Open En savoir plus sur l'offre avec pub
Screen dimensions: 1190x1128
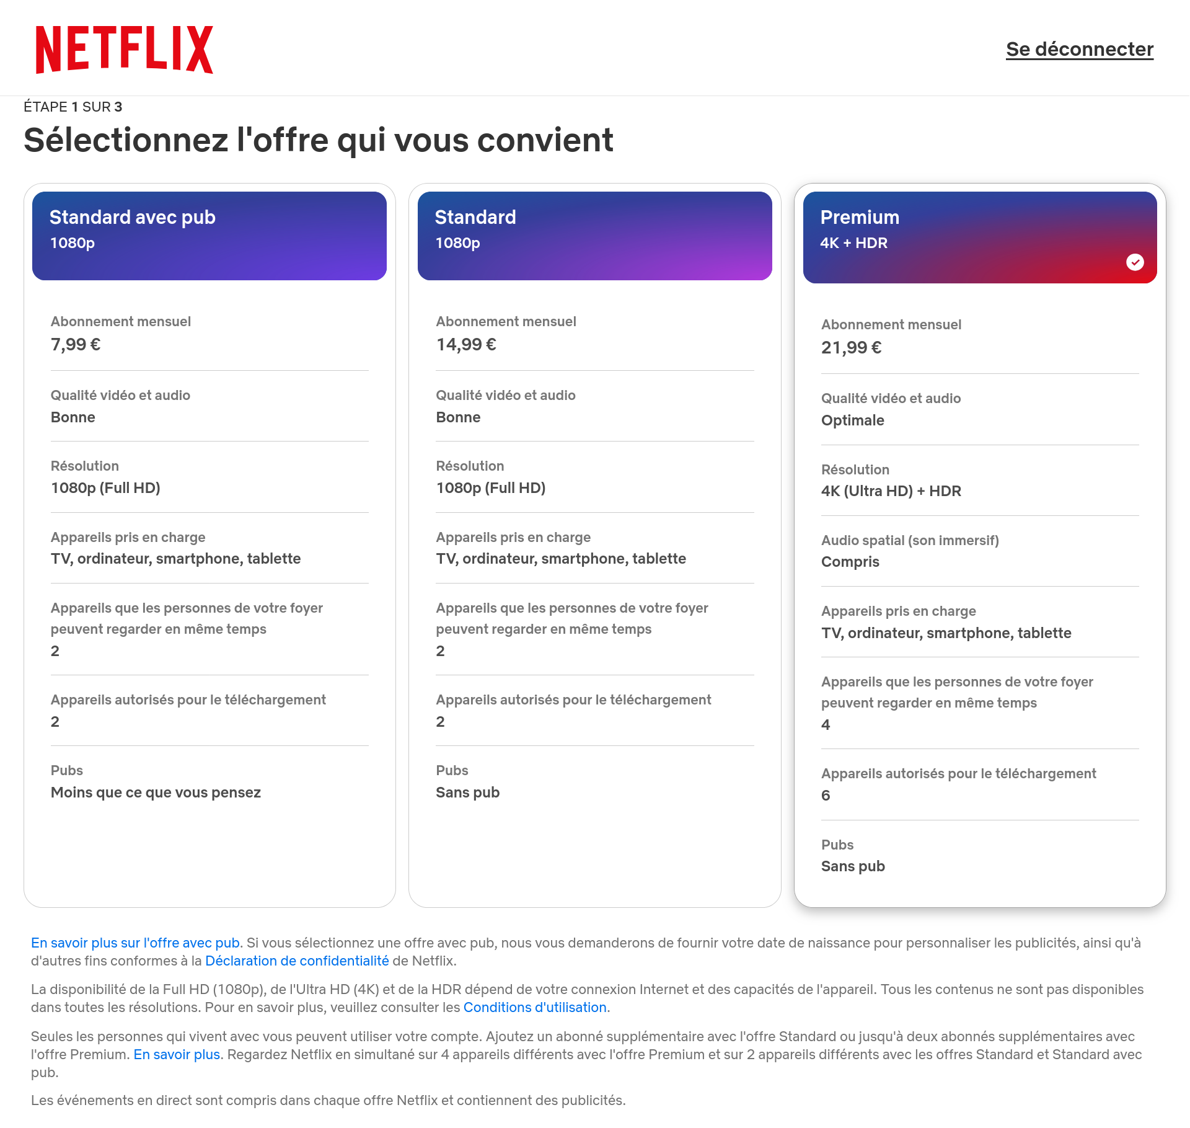tap(135, 943)
